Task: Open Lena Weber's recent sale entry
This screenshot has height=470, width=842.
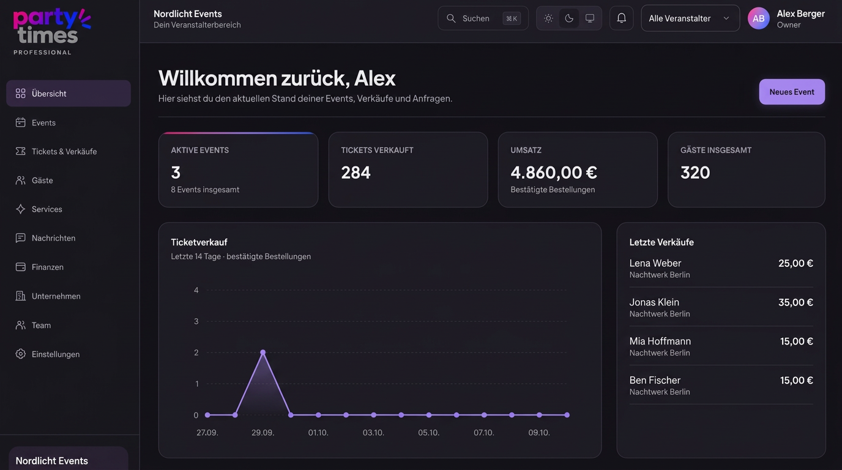Action: [721, 268]
